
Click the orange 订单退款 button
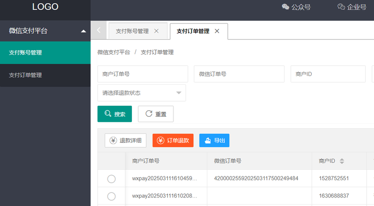173,140
